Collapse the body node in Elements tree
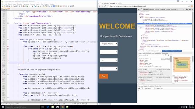 [x=139, y=16]
